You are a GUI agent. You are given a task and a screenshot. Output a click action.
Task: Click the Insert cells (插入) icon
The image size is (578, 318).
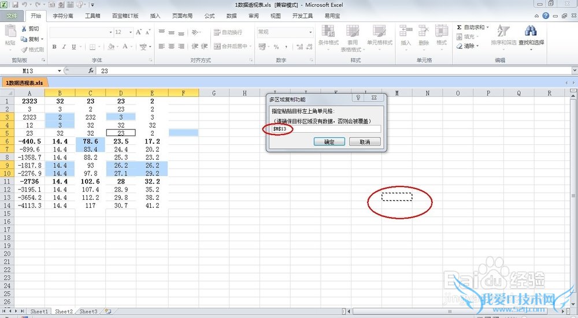[406, 32]
